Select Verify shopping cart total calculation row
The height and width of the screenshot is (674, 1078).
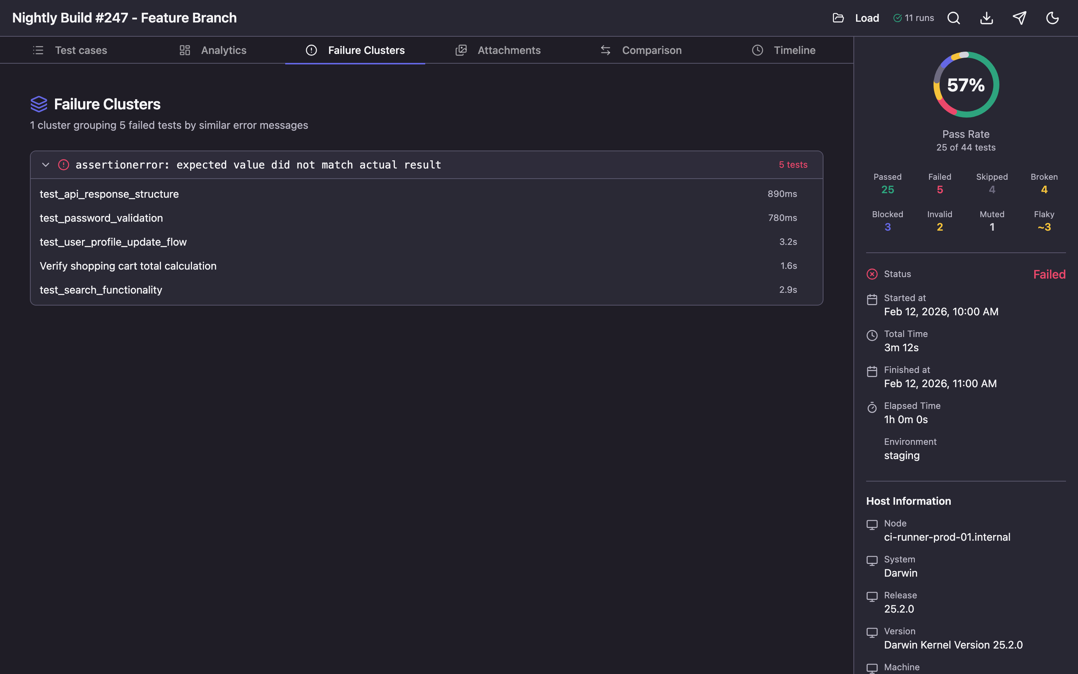pos(128,266)
